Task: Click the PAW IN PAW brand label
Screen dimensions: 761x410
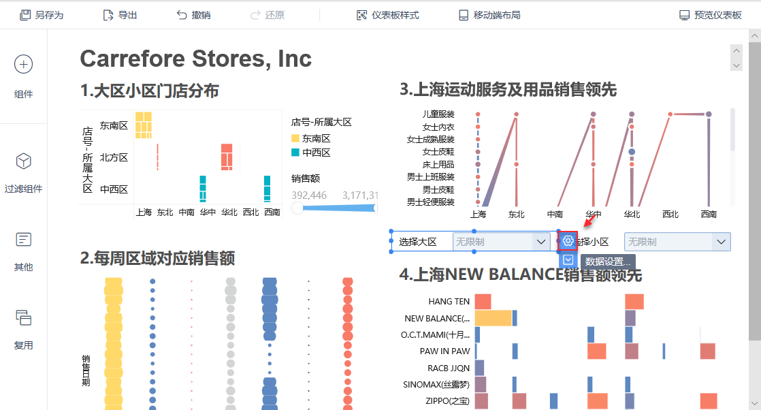Action: [x=444, y=351]
